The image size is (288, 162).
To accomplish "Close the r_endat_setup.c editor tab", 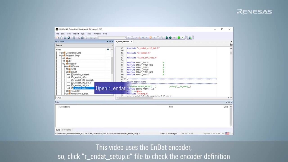I will coord(131,42).
